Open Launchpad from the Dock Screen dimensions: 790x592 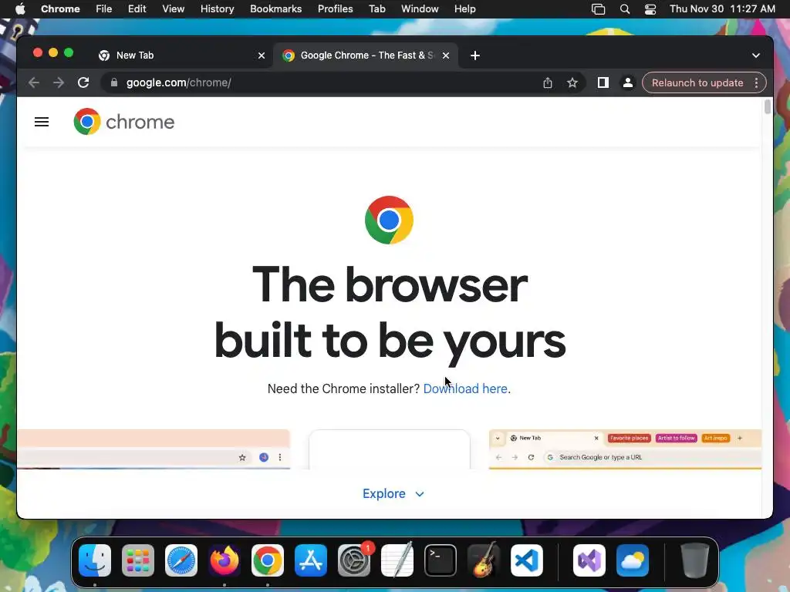[x=138, y=560]
